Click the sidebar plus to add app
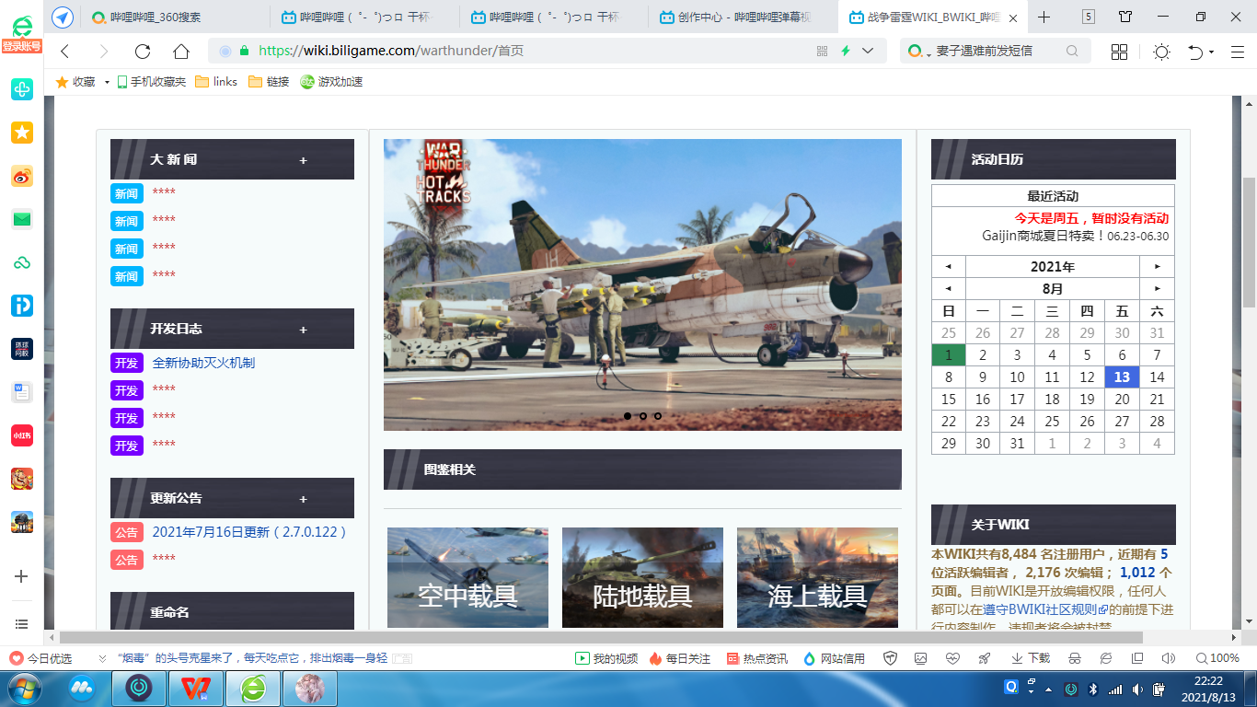 22,576
